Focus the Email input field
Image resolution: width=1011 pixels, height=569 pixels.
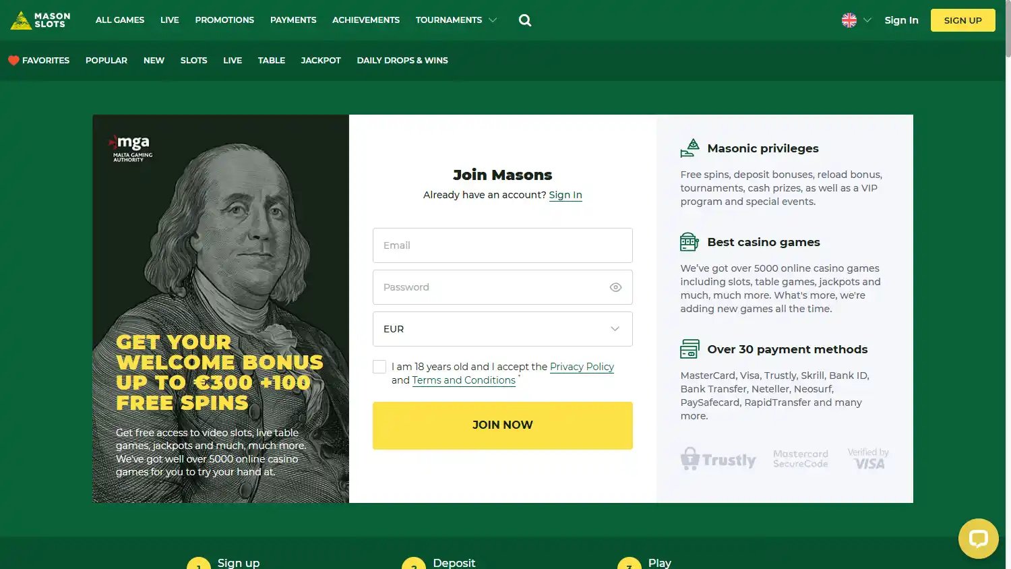pyautogui.click(x=503, y=245)
